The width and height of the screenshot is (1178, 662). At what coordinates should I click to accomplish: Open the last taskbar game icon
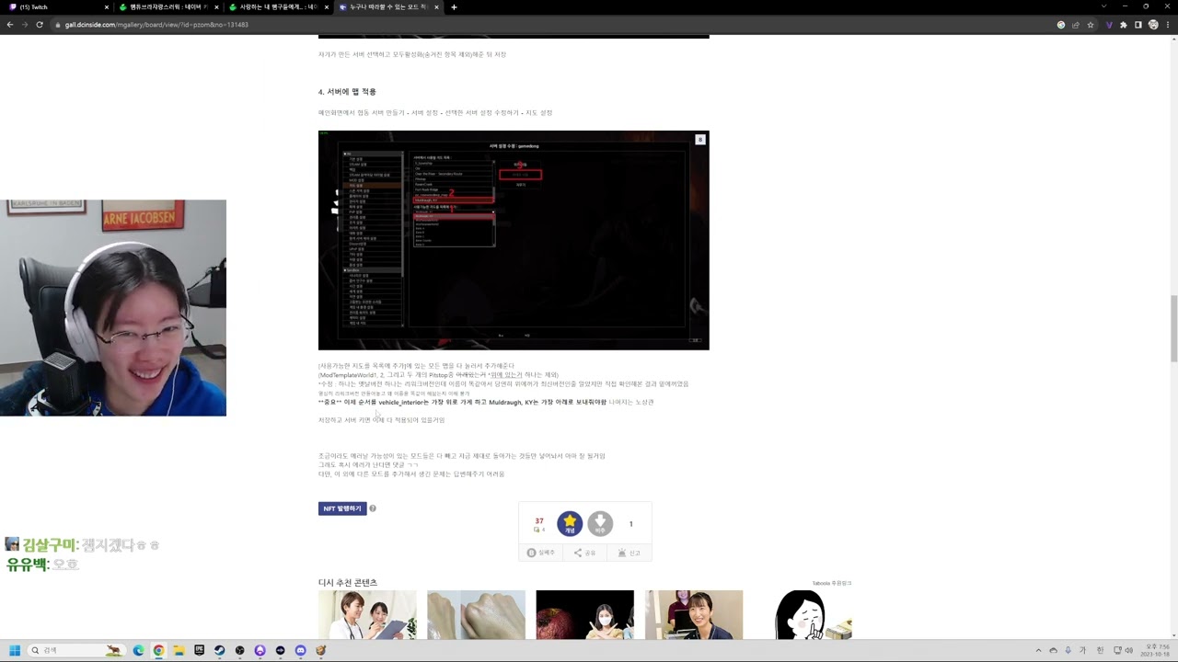[x=320, y=650]
